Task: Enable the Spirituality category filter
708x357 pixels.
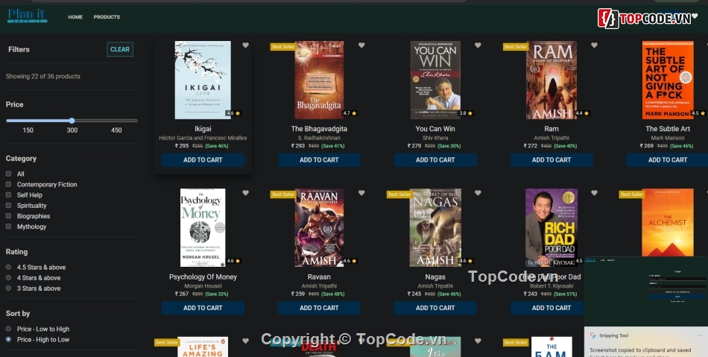Action: (9, 206)
